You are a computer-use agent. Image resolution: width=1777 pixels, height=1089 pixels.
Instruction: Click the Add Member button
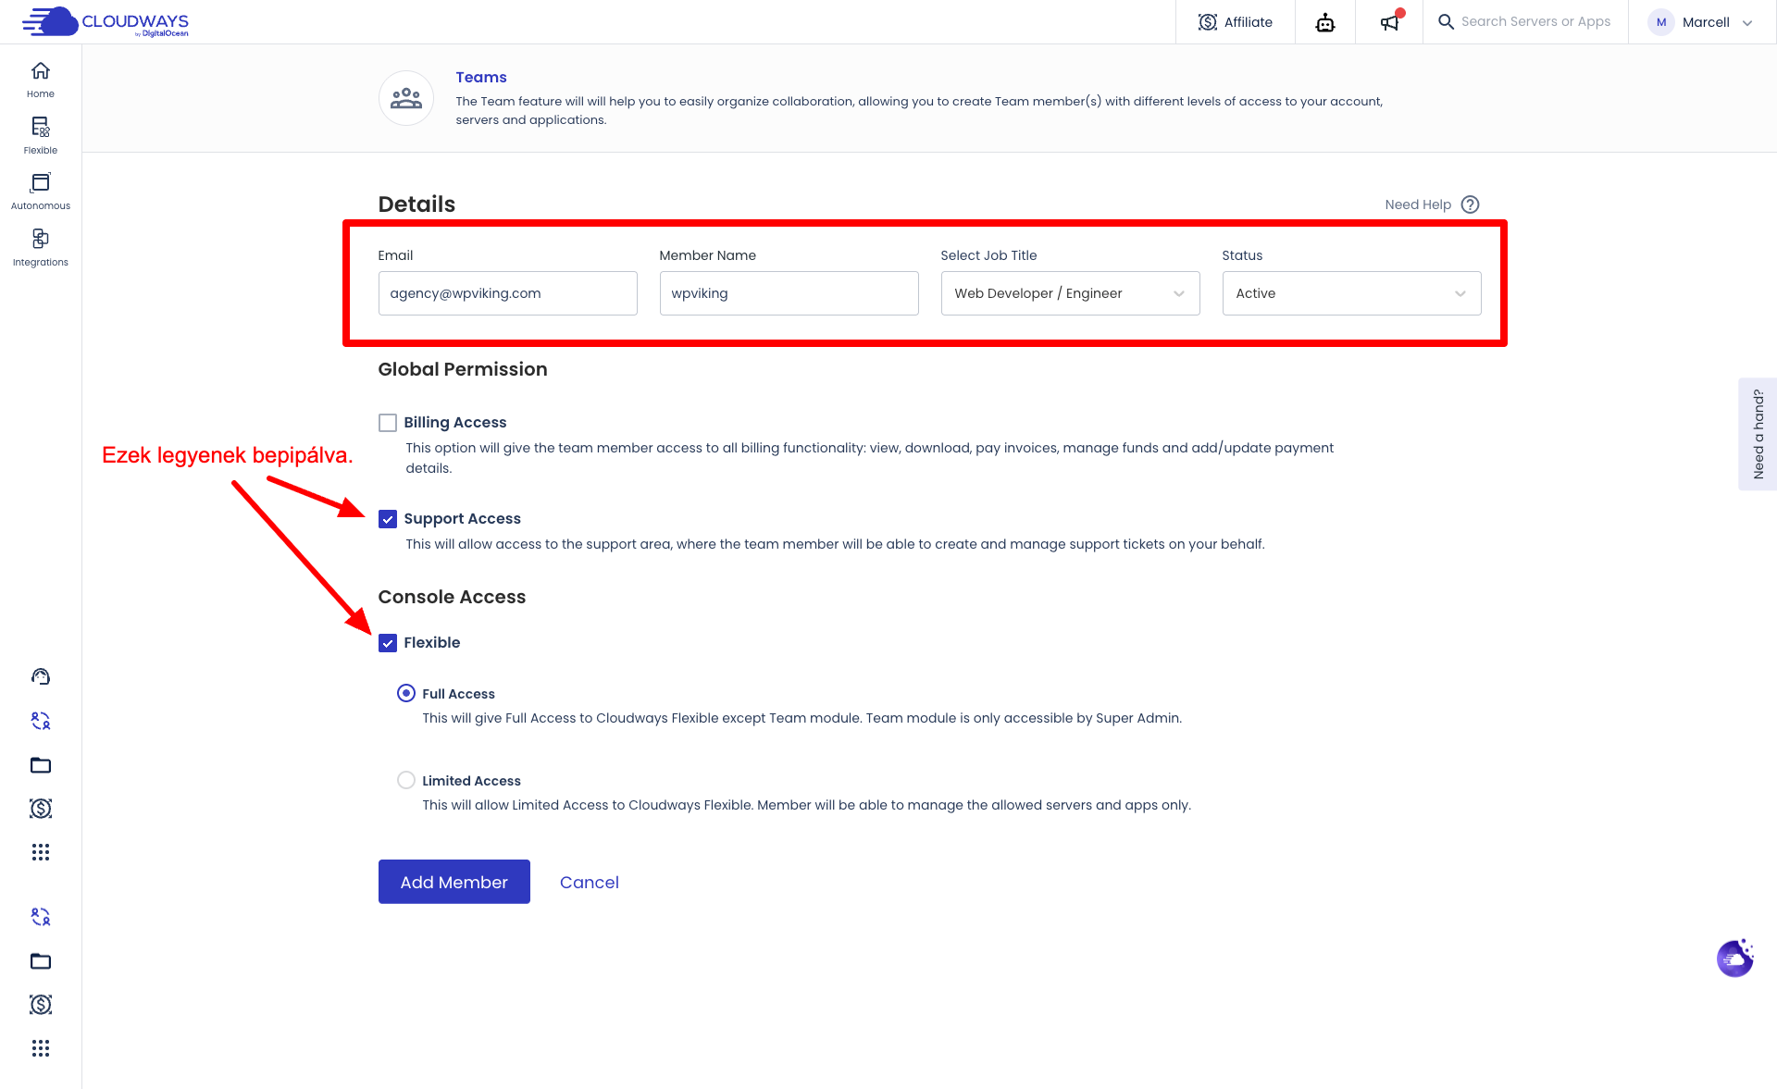tap(454, 882)
